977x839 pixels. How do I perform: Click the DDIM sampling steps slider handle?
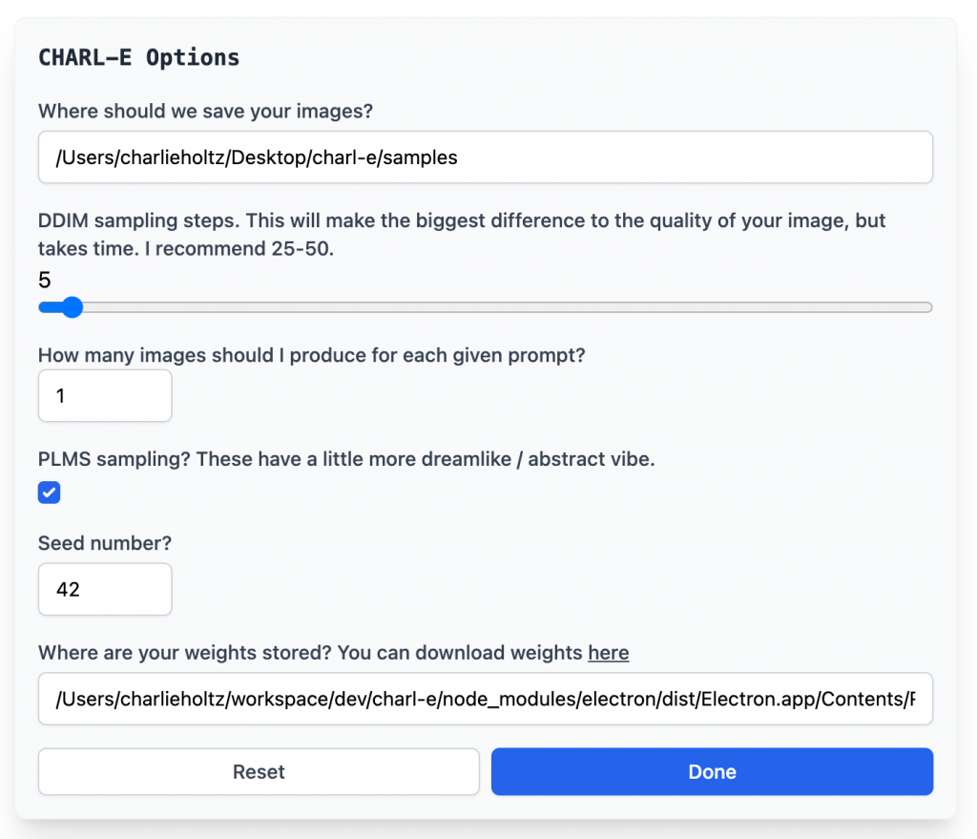pyautogui.click(x=73, y=307)
